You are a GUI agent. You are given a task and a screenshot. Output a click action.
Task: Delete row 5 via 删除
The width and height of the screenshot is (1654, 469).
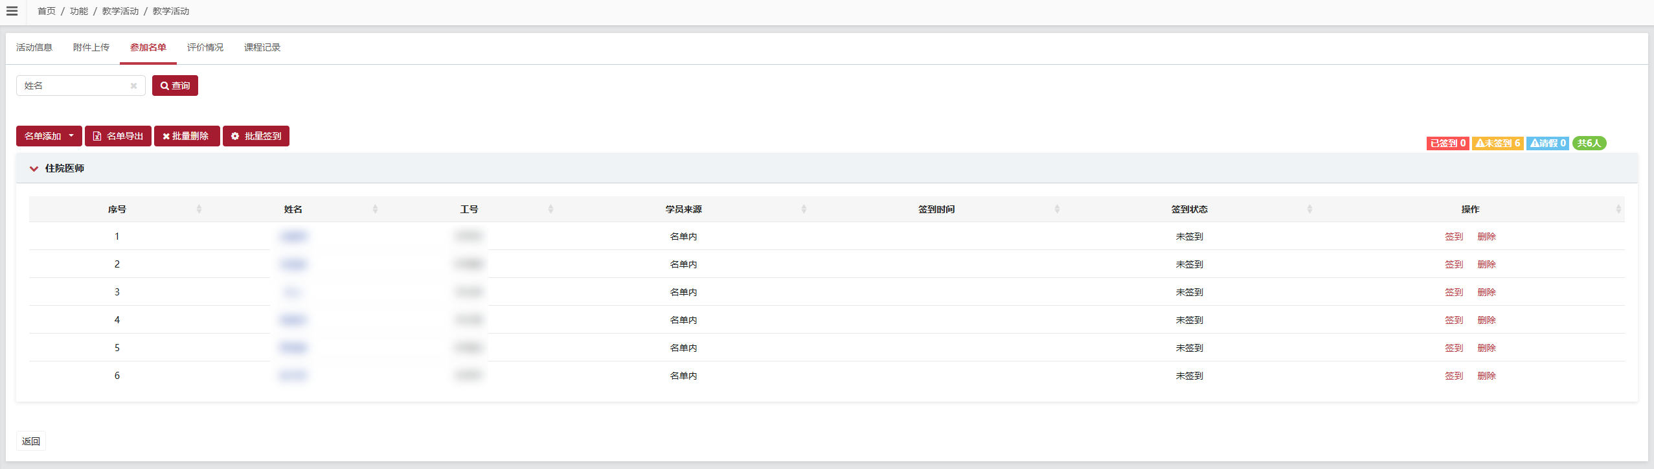pos(1486,348)
